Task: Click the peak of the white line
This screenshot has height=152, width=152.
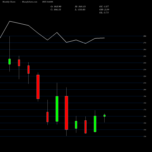Action: pos(10,21)
